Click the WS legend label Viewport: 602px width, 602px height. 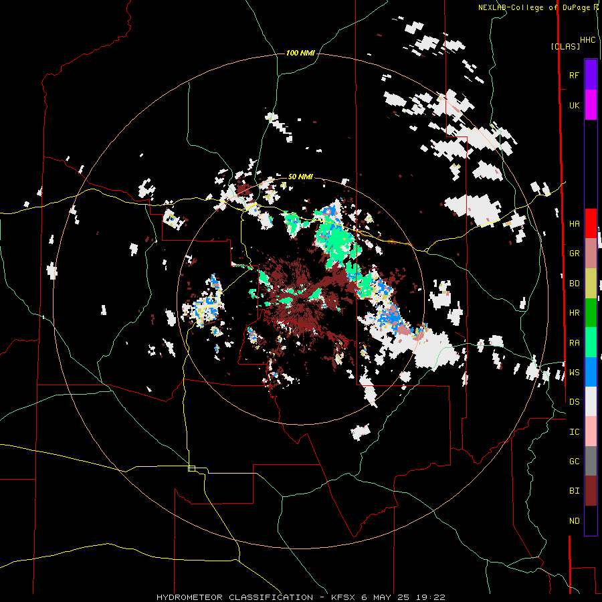pyautogui.click(x=574, y=373)
